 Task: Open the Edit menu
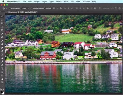[x=30, y=2]
